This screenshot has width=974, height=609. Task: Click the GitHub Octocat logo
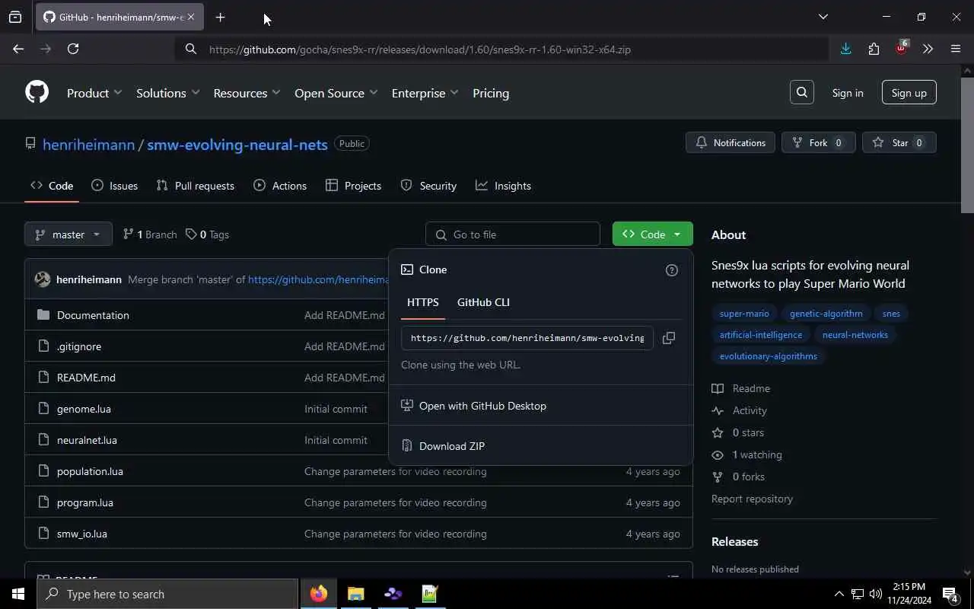[x=37, y=92]
